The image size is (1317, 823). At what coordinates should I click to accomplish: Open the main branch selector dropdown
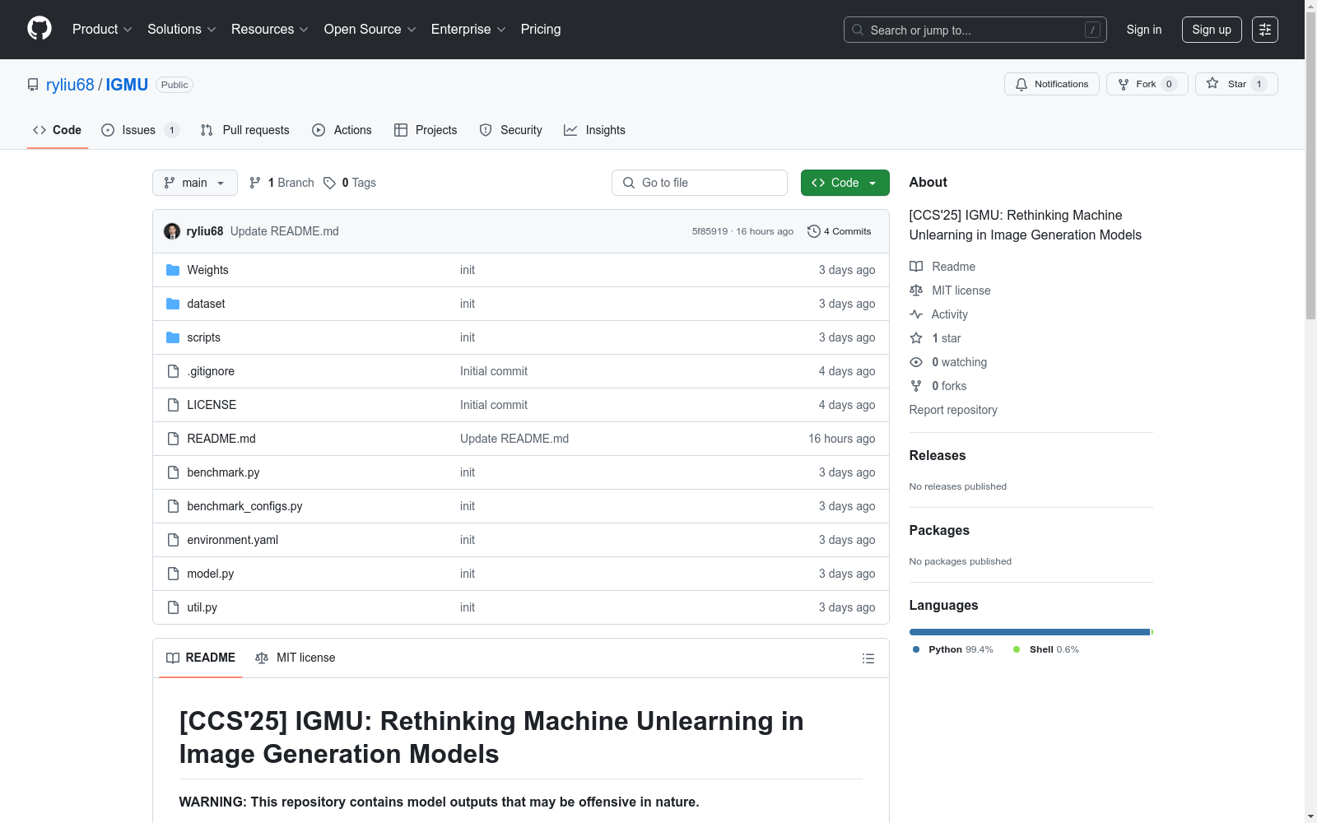(195, 183)
